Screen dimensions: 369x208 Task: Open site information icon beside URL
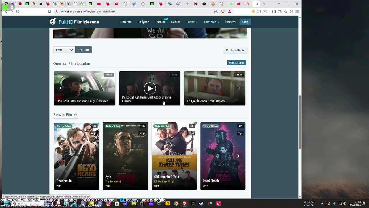point(57,12)
